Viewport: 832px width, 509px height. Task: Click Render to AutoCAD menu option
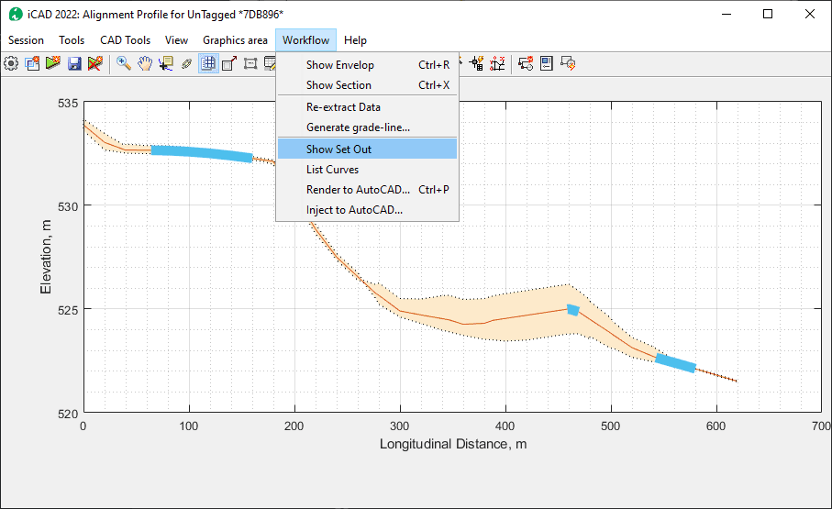click(x=358, y=190)
